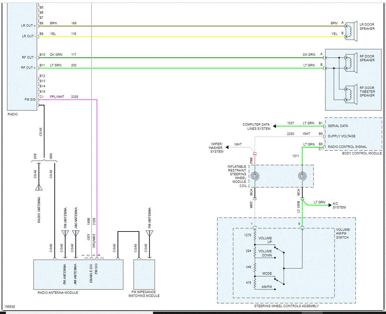386x314 pixels.
Task: Select the Radio Antenna Module box
Action: click(x=78, y=274)
